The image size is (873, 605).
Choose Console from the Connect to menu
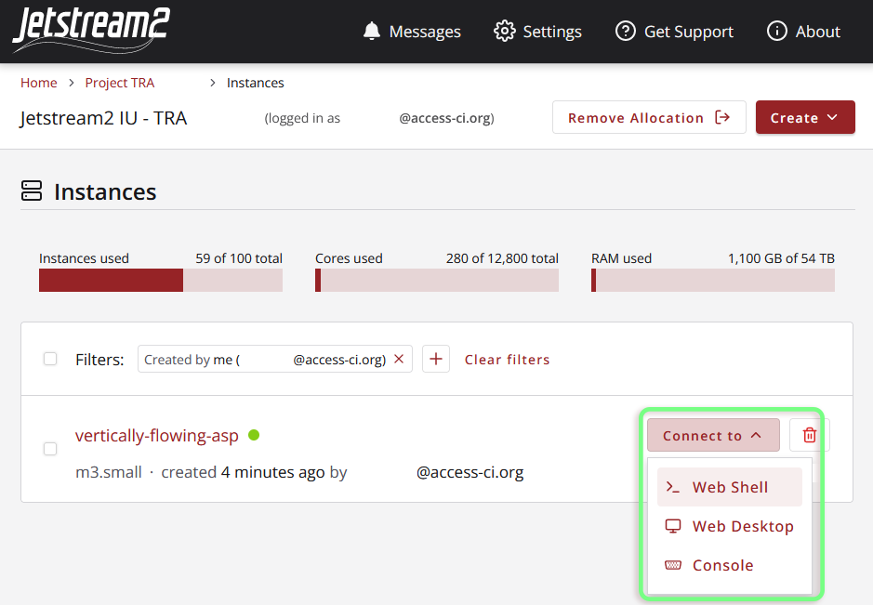(724, 565)
